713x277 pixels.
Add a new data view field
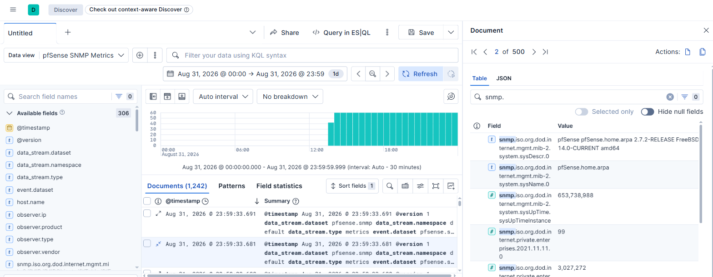[x=140, y=55]
